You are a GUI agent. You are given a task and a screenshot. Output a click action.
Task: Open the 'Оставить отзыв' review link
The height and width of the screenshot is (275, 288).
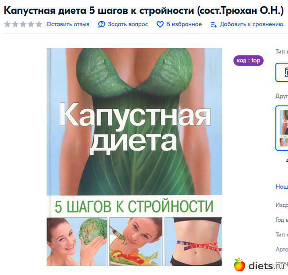pyautogui.click(x=68, y=24)
